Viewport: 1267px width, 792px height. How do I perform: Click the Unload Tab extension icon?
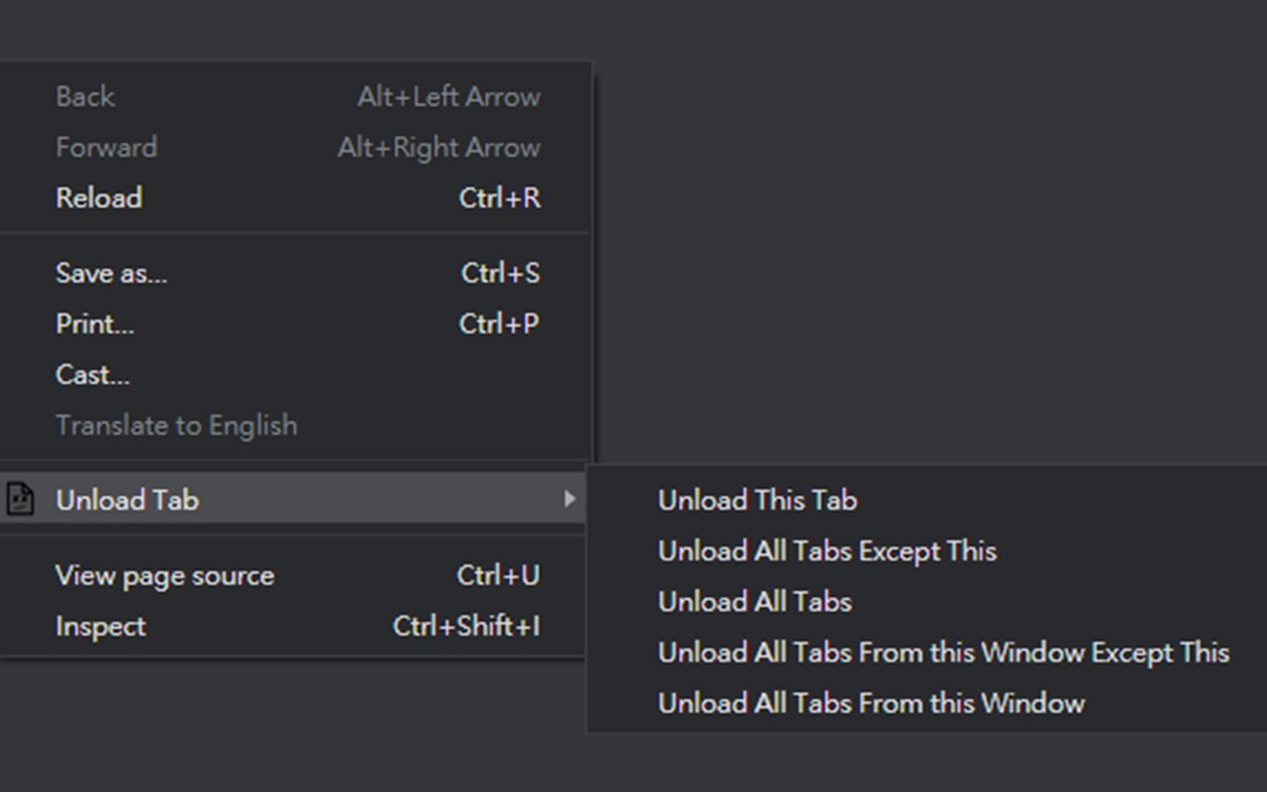(x=20, y=499)
